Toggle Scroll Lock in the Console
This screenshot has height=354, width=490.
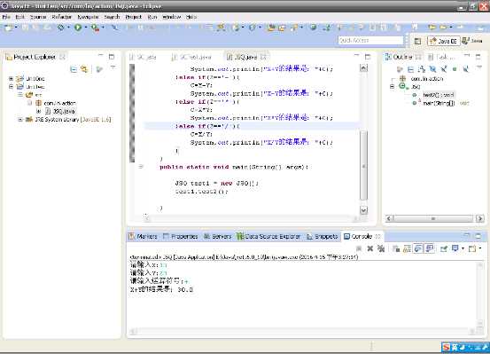click(407, 248)
